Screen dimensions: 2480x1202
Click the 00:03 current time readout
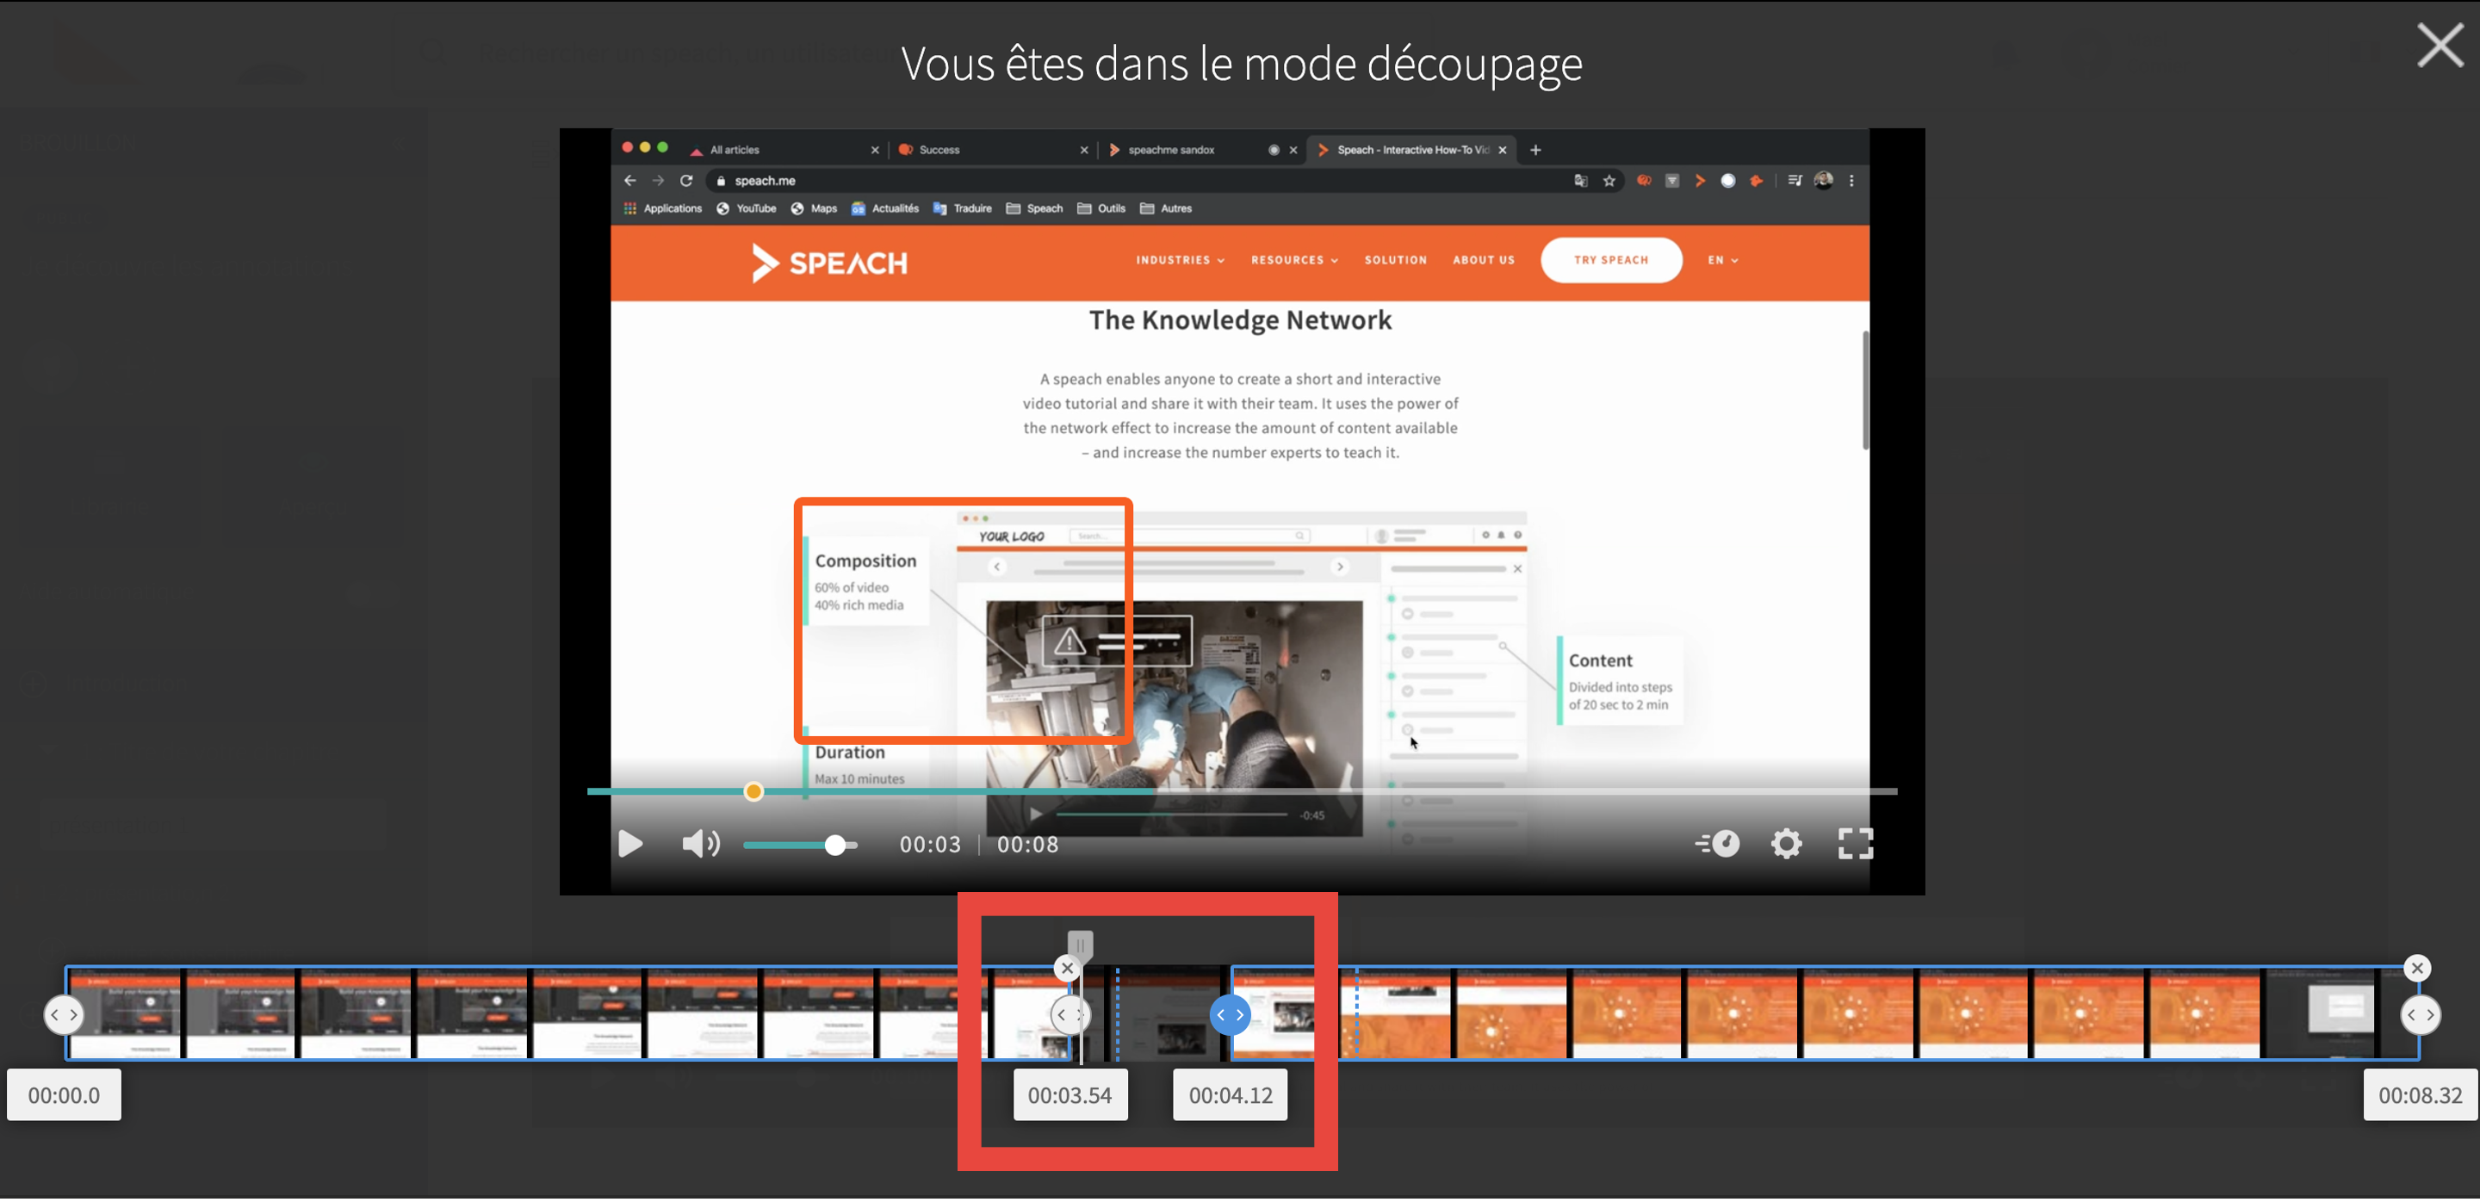[x=930, y=844]
